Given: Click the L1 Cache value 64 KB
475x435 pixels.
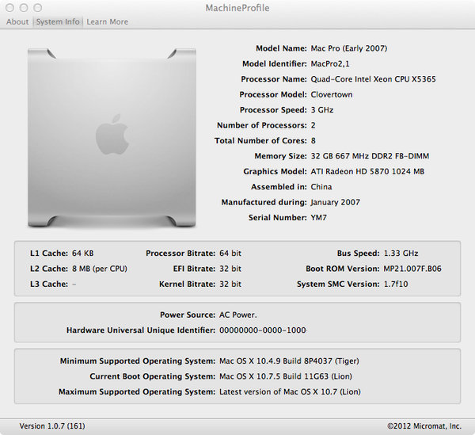Looking at the screenshot, I should click(x=82, y=254).
